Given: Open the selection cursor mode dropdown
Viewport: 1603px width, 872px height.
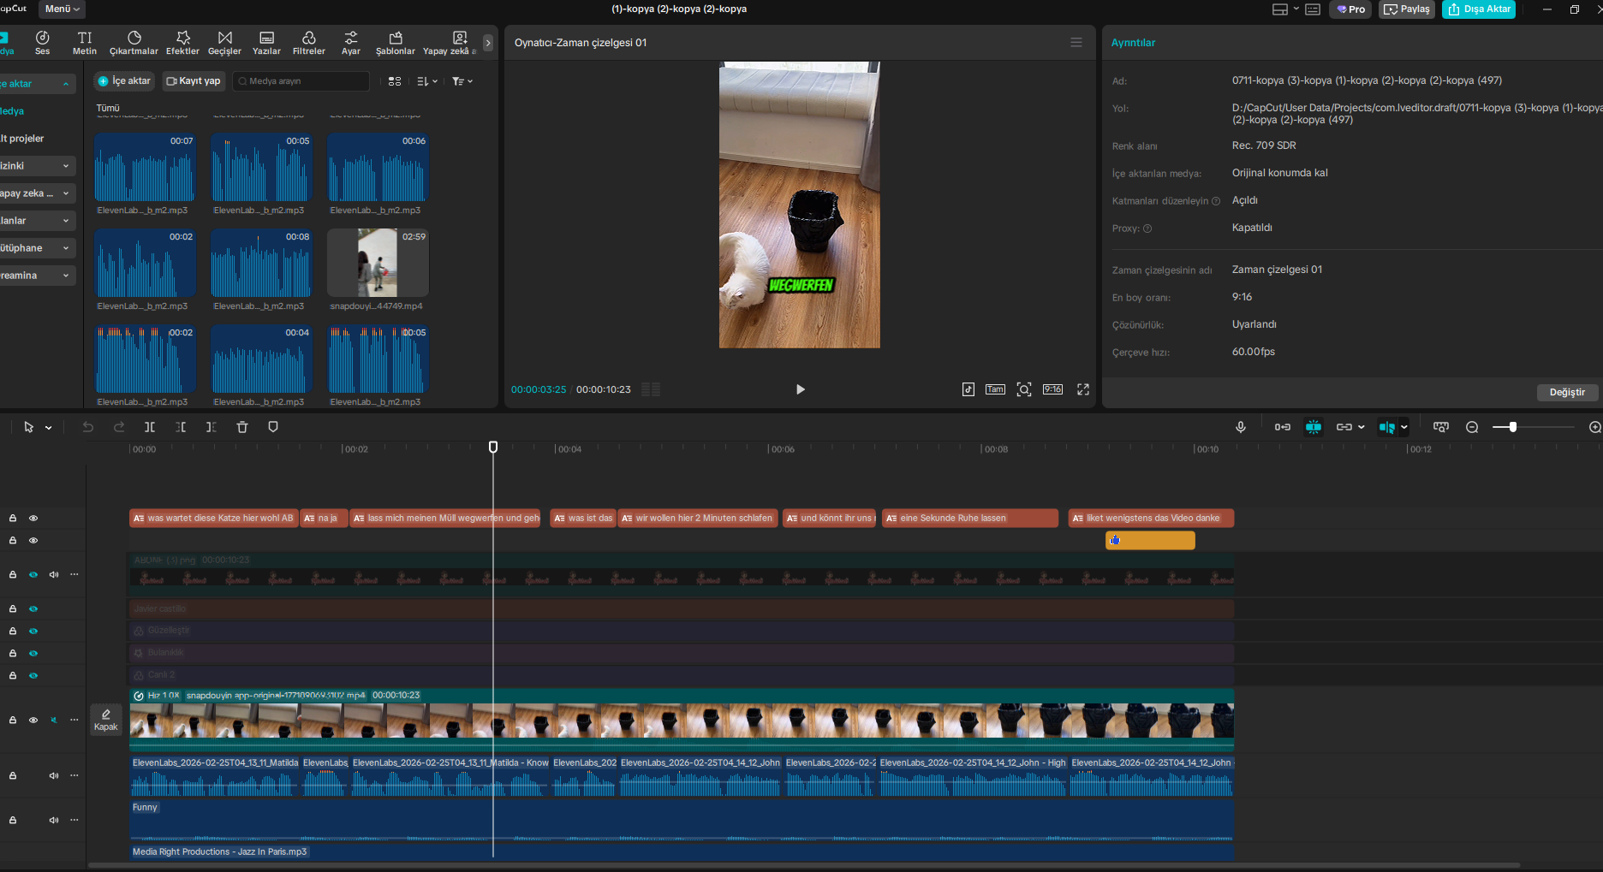Looking at the screenshot, I should click(x=49, y=428).
